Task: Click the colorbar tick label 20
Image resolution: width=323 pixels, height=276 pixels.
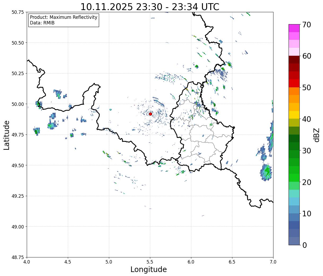Action: 306,182
